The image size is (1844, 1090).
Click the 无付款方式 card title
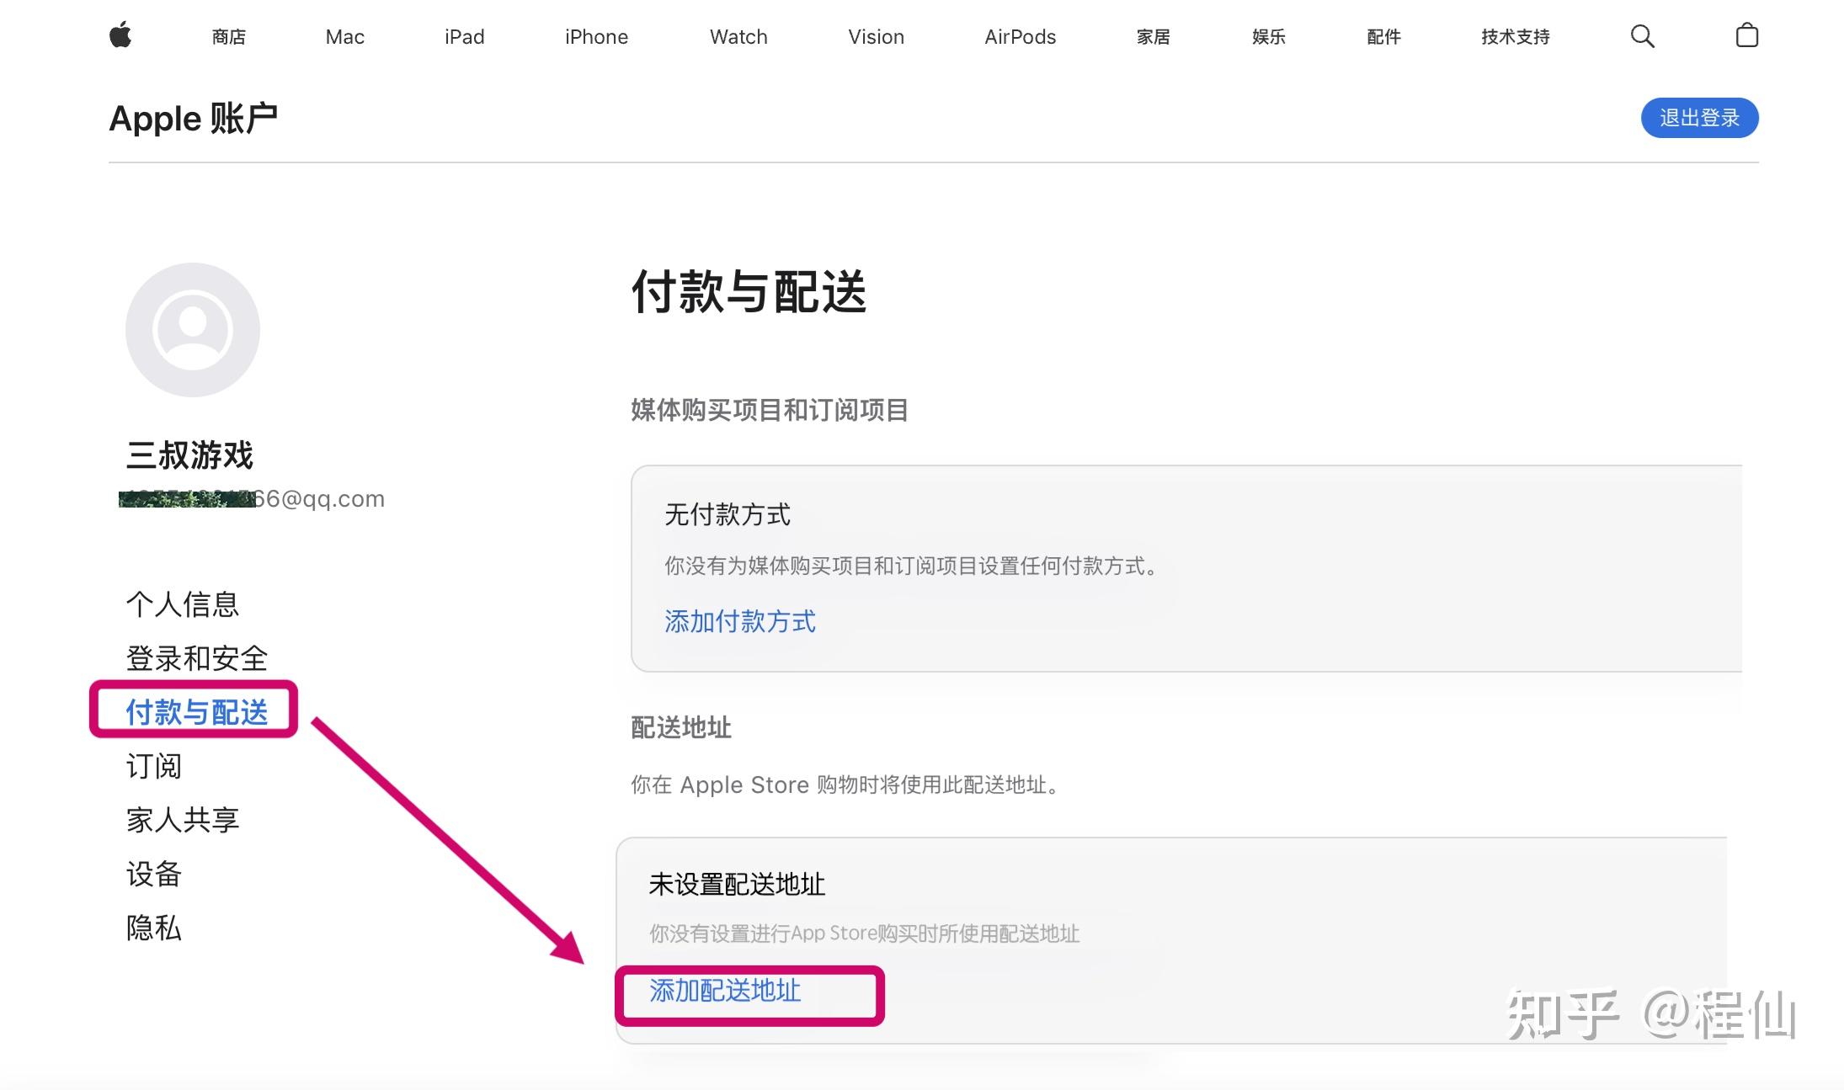[727, 514]
